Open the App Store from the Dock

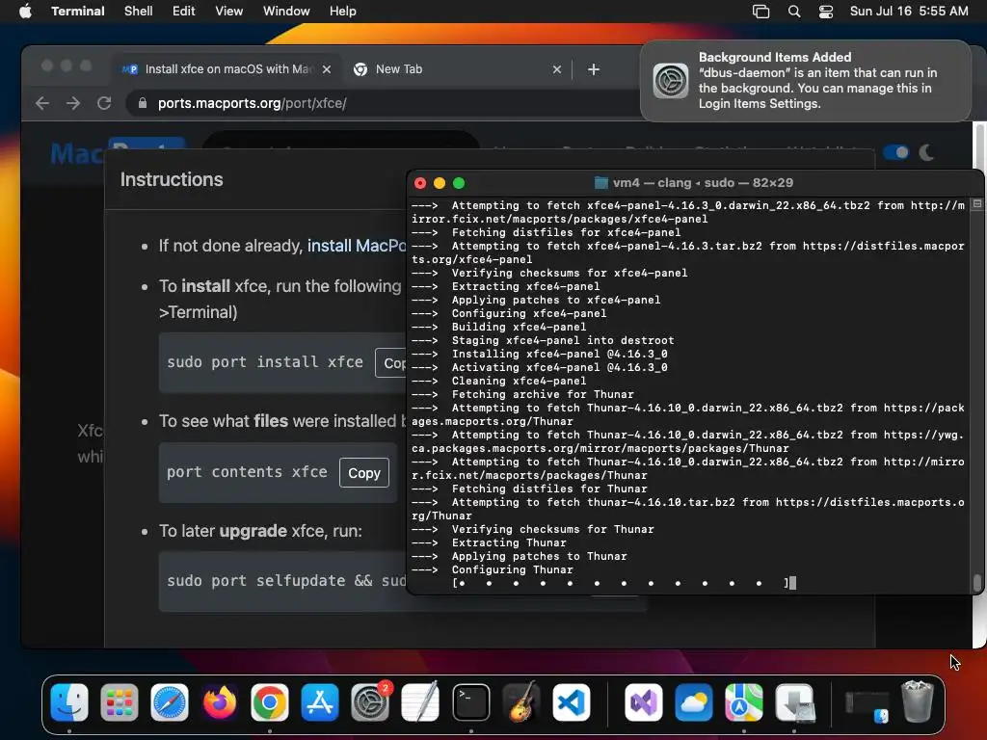tap(320, 702)
